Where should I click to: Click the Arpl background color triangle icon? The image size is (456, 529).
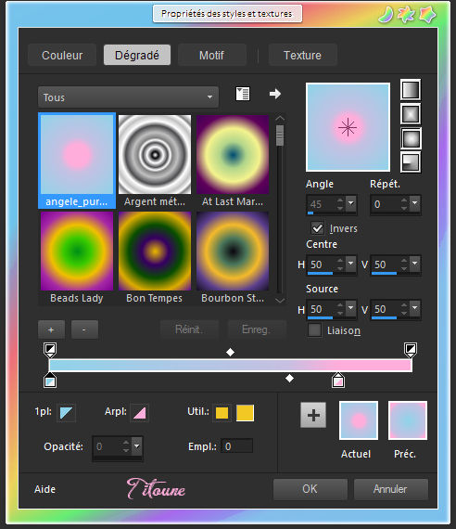point(139,413)
